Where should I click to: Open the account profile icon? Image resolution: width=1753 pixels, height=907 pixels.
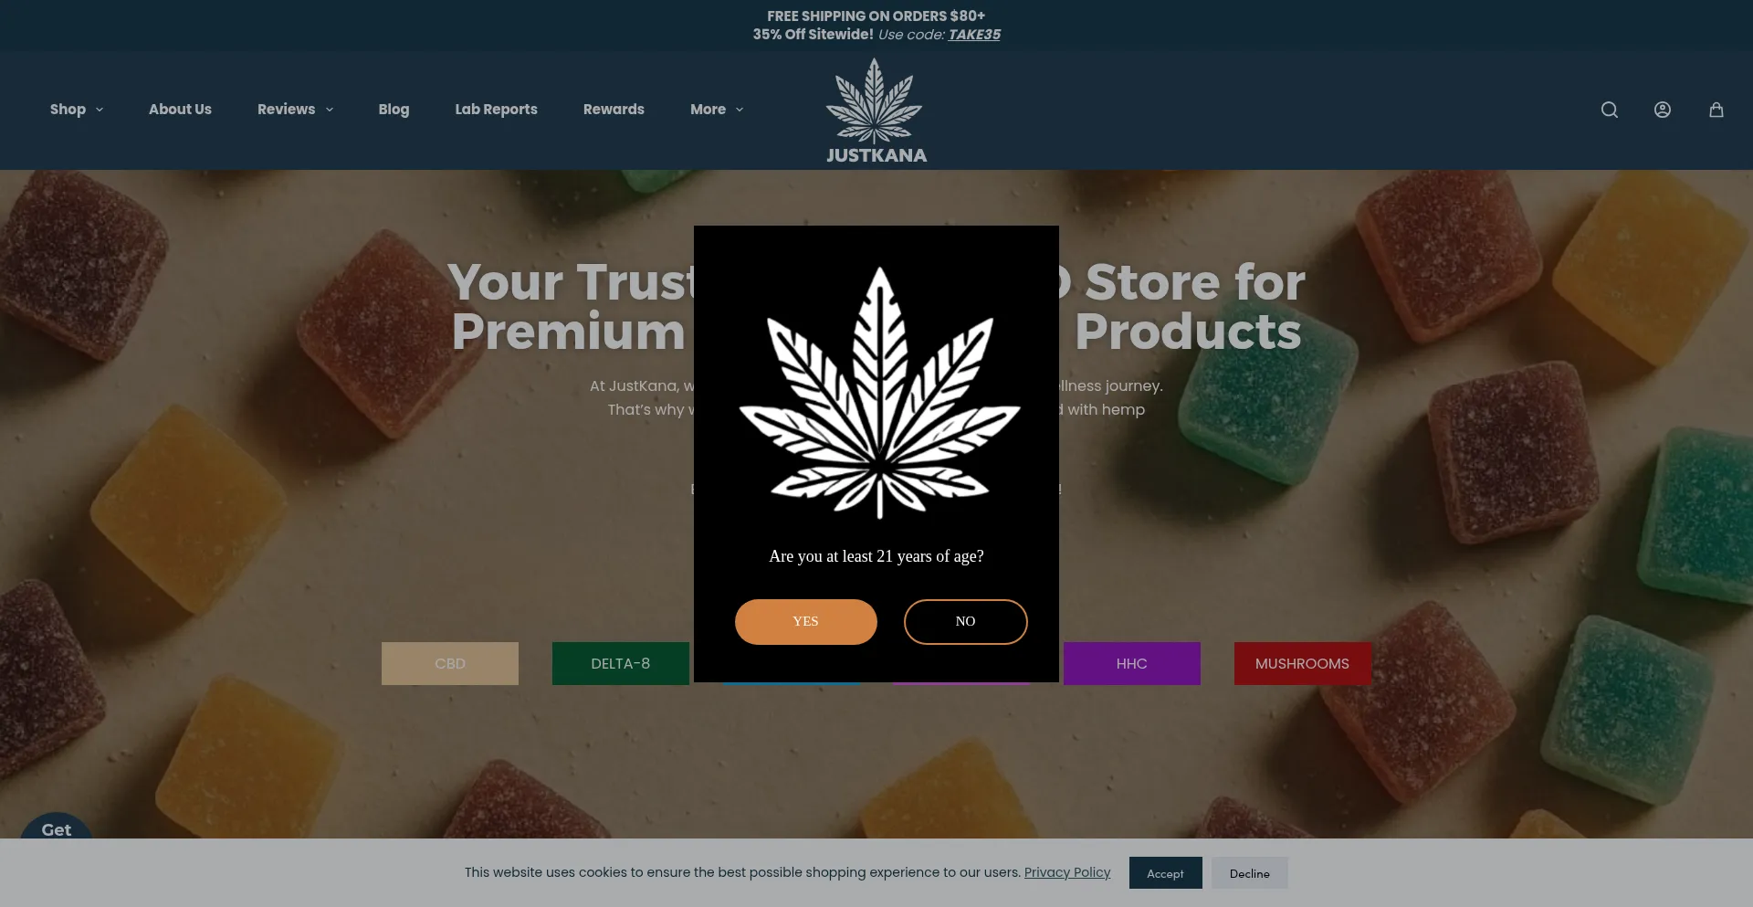click(1663, 110)
